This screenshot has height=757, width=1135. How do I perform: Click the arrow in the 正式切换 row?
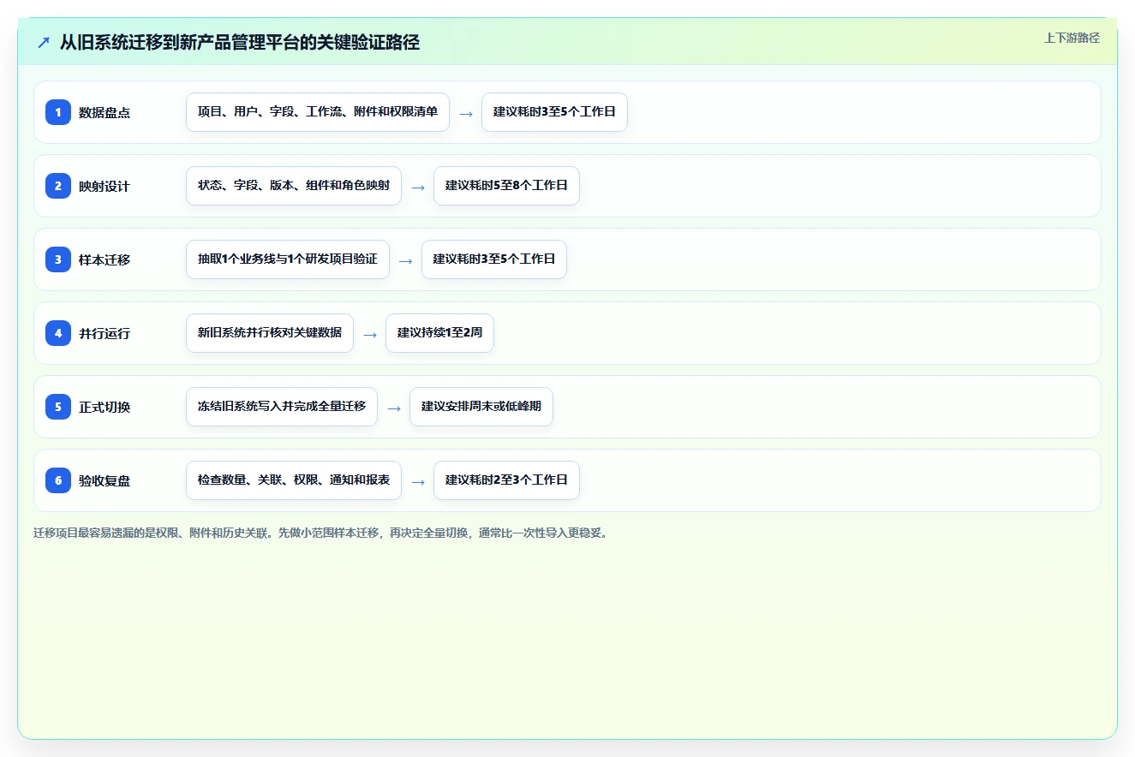[x=393, y=408]
